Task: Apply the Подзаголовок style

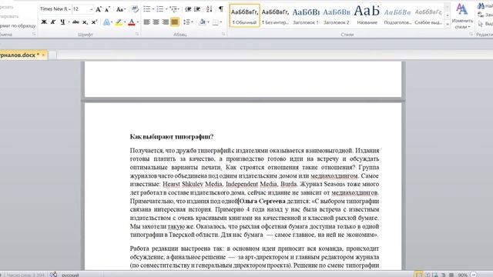Action: (x=397, y=15)
